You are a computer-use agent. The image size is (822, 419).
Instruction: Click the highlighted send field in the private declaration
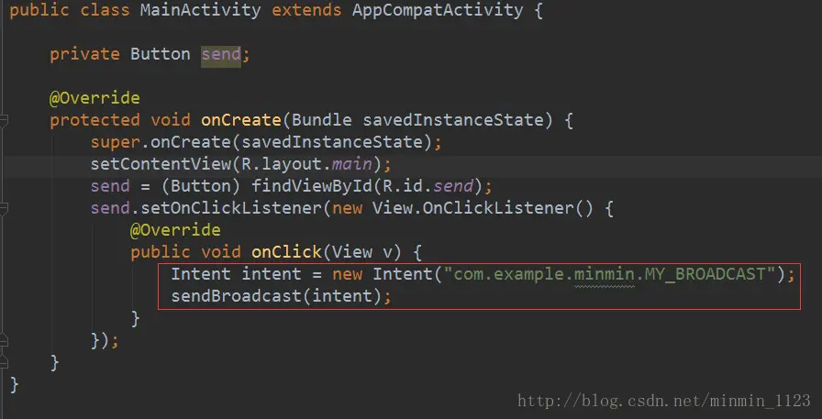click(x=221, y=54)
